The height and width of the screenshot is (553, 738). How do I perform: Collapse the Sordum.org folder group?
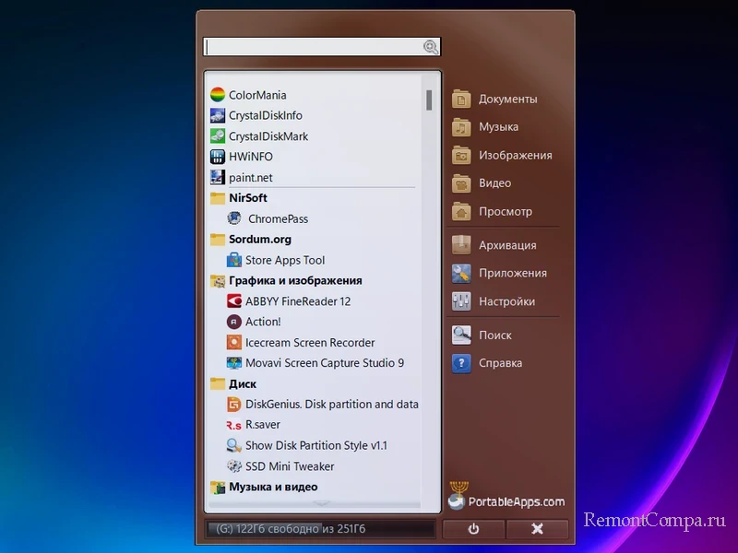259,240
